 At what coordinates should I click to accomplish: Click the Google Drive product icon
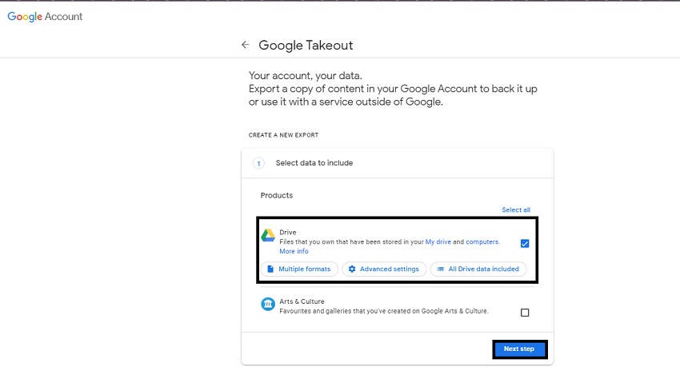pos(268,235)
